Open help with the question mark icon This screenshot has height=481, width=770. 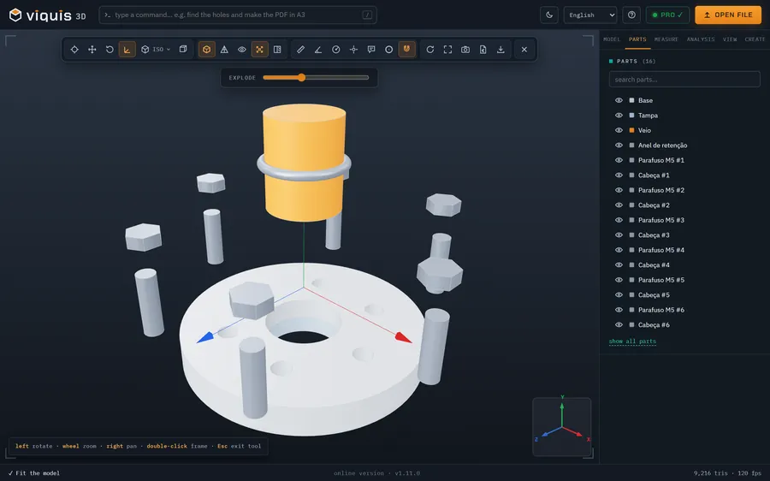(x=631, y=15)
